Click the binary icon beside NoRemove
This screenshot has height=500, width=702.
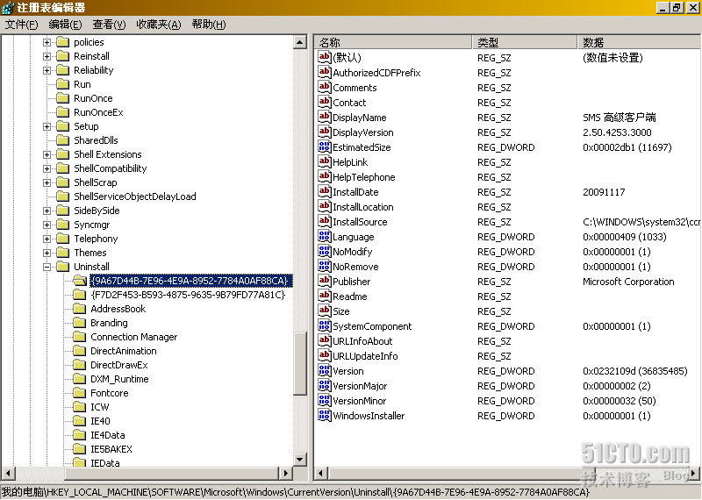pyautogui.click(x=324, y=267)
